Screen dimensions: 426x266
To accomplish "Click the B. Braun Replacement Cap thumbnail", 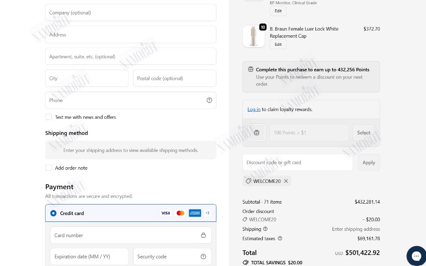I will tap(253, 36).
